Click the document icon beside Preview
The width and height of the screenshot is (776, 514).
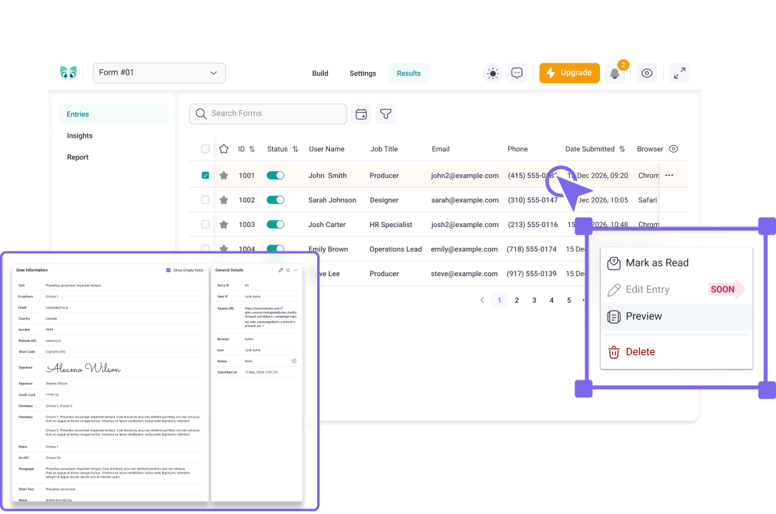(613, 316)
